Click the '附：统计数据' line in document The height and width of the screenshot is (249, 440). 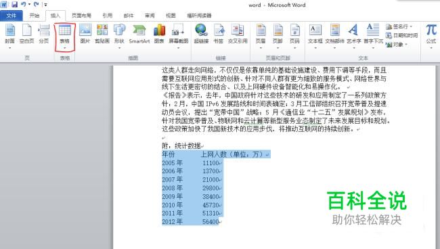click(181, 145)
